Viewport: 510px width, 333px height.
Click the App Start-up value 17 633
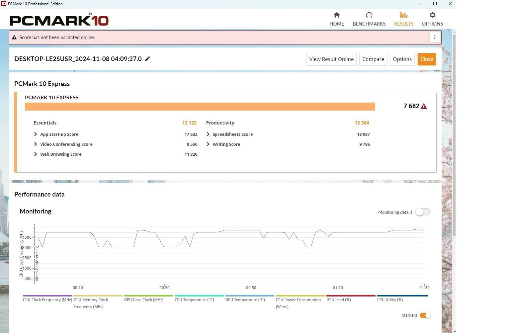click(x=191, y=134)
